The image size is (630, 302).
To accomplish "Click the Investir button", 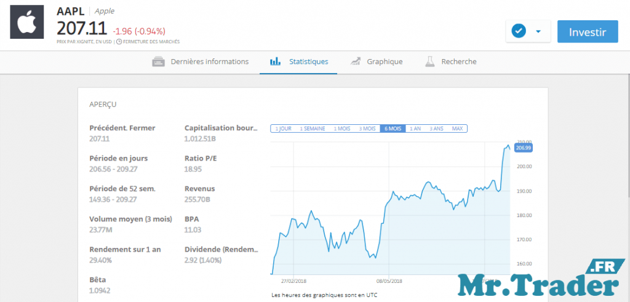I will (588, 31).
